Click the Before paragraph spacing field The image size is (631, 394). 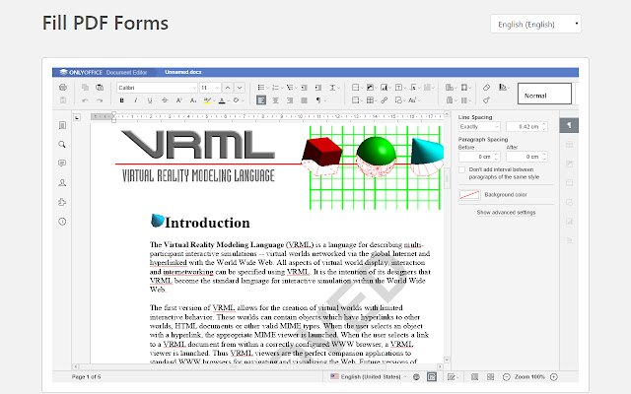[479, 157]
